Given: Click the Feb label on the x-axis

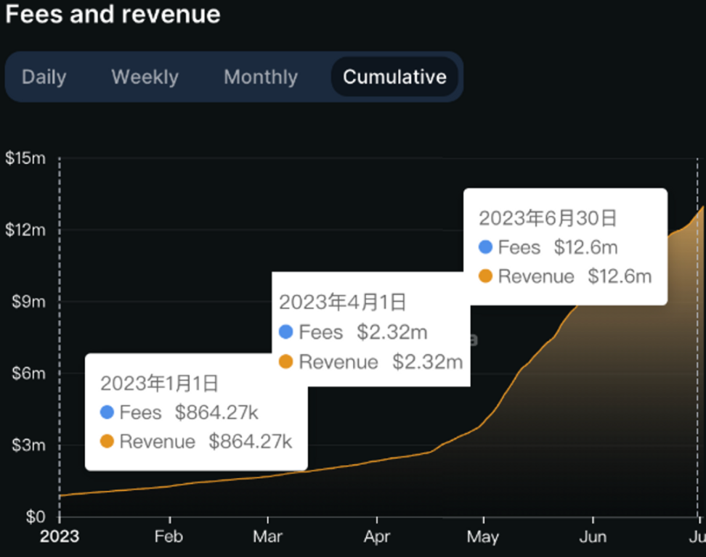Looking at the screenshot, I should pos(169,538).
